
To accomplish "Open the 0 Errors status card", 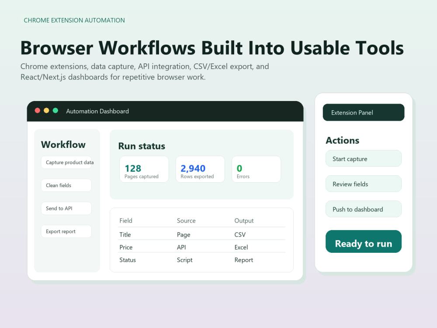I will tap(256, 169).
